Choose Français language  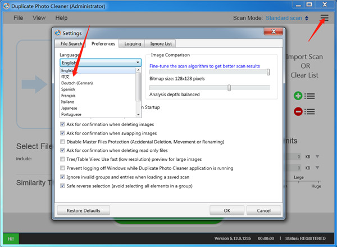click(x=98, y=96)
